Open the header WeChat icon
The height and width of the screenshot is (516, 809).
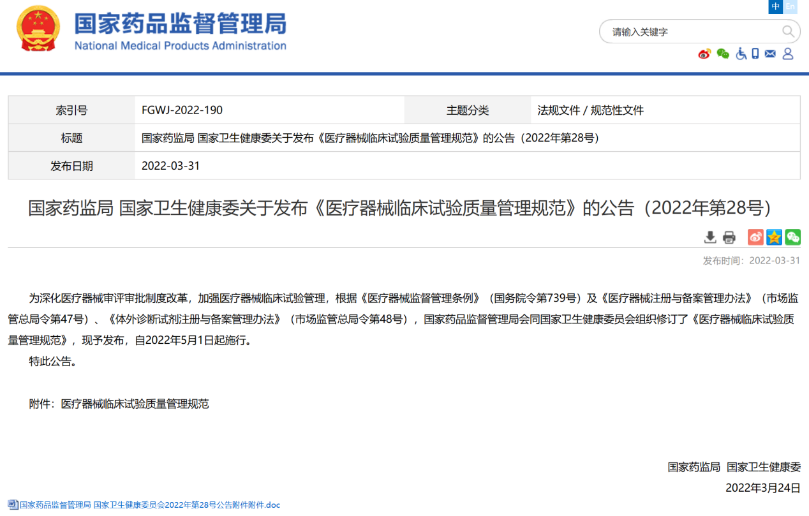723,54
